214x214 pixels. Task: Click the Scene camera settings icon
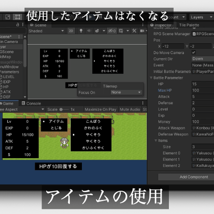(142, 31)
